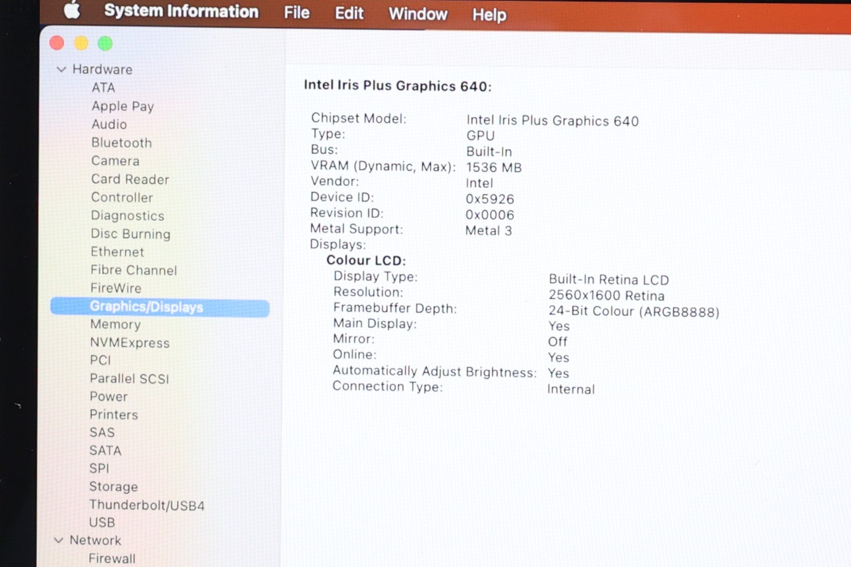The width and height of the screenshot is (851, 567).
Task: Show Power information
Action: coord(109,397)
